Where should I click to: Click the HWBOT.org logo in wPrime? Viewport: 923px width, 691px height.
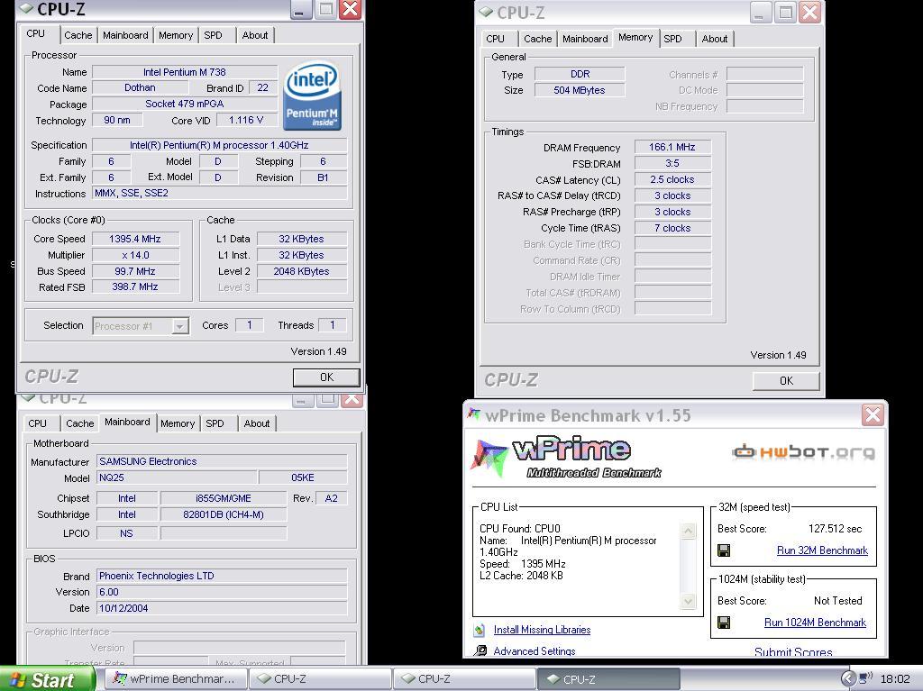[x=804, y=452]
